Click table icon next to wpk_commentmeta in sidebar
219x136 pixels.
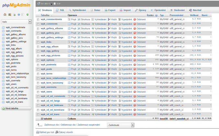pos(3,27)
